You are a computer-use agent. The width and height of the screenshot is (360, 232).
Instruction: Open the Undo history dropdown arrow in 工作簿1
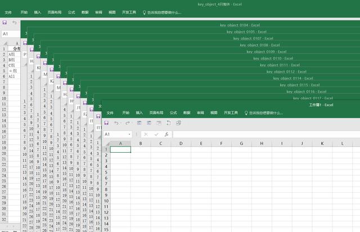[x=121, y=122]
